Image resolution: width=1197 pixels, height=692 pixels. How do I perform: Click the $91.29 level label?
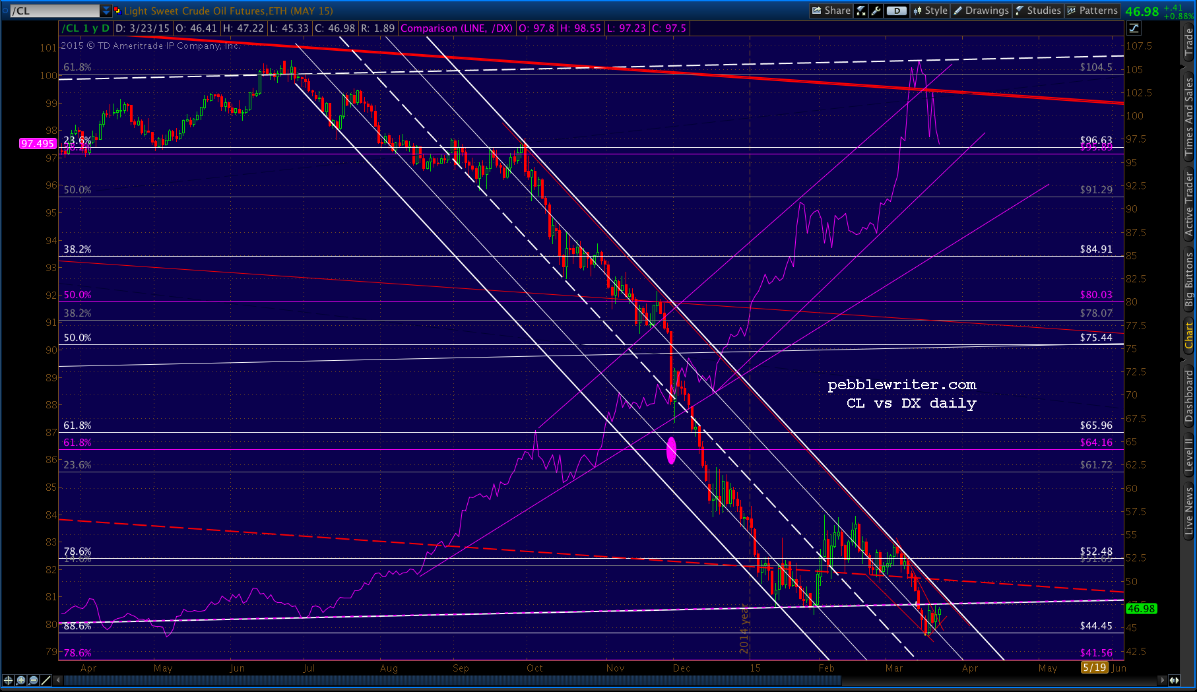tap(1096, 190)
